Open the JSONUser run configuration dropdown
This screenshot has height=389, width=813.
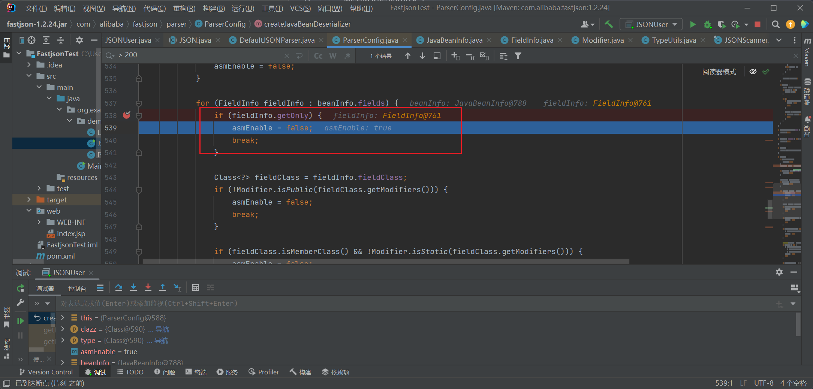pos(651,24)
